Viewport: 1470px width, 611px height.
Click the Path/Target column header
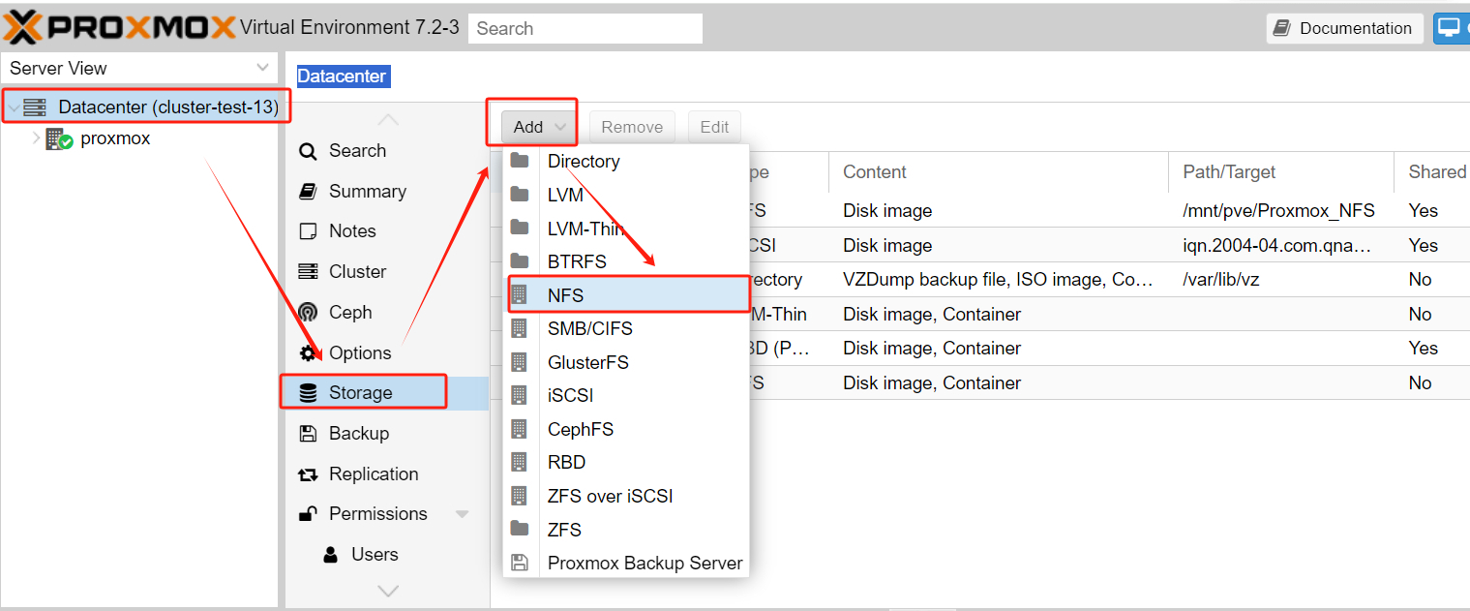[x=1281, y=172]
